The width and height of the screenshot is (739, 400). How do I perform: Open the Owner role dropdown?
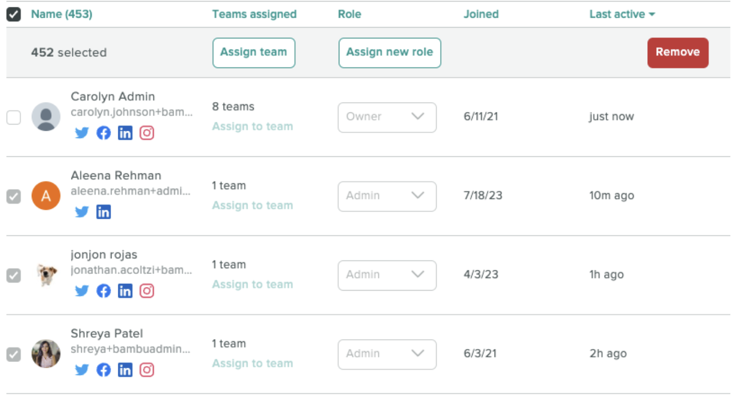387,117
